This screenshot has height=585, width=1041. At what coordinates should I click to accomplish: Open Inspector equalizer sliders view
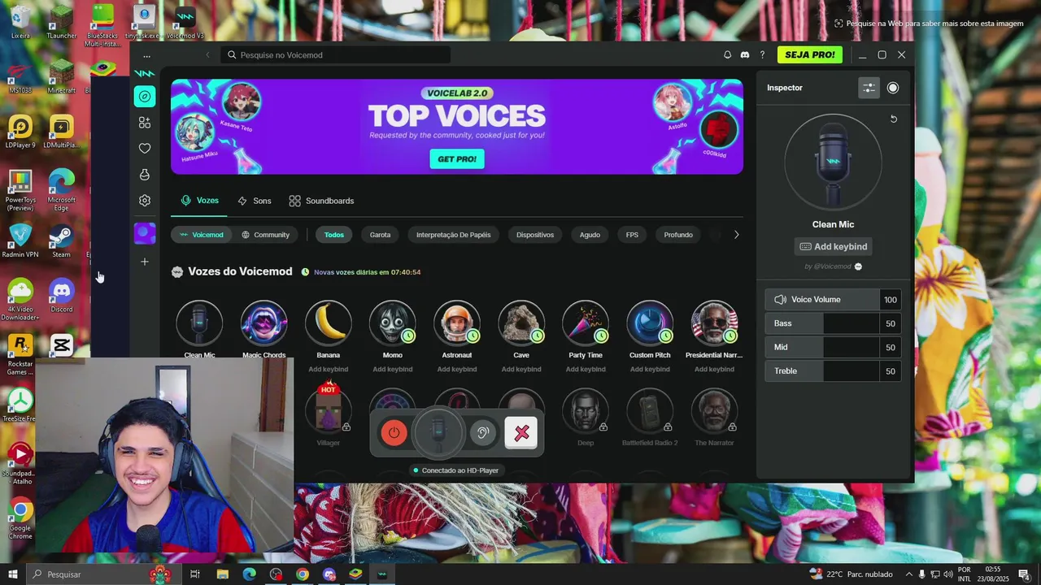(869, 88)
